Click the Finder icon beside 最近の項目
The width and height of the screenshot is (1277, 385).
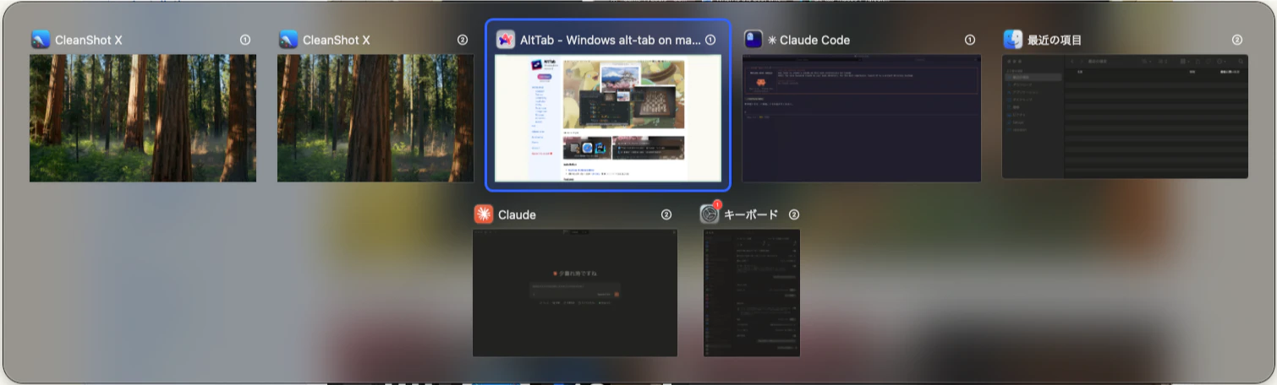click(1012, 40)
